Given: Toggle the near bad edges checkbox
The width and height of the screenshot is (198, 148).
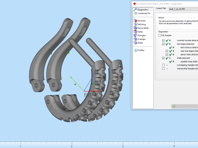Looking at the screenshot, I should point(167,51).
